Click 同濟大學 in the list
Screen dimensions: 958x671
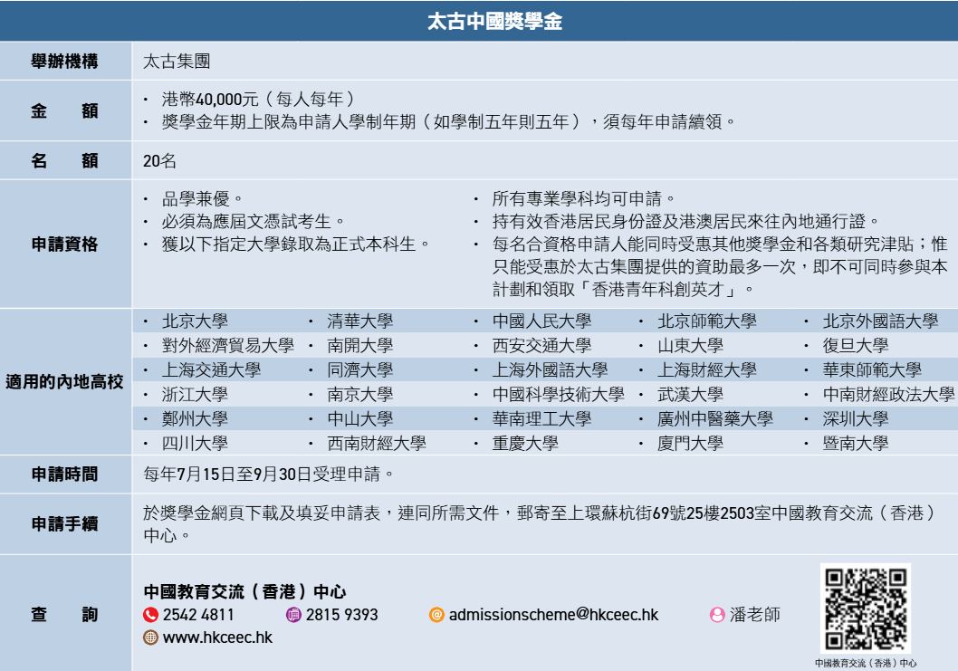point(359,370)
